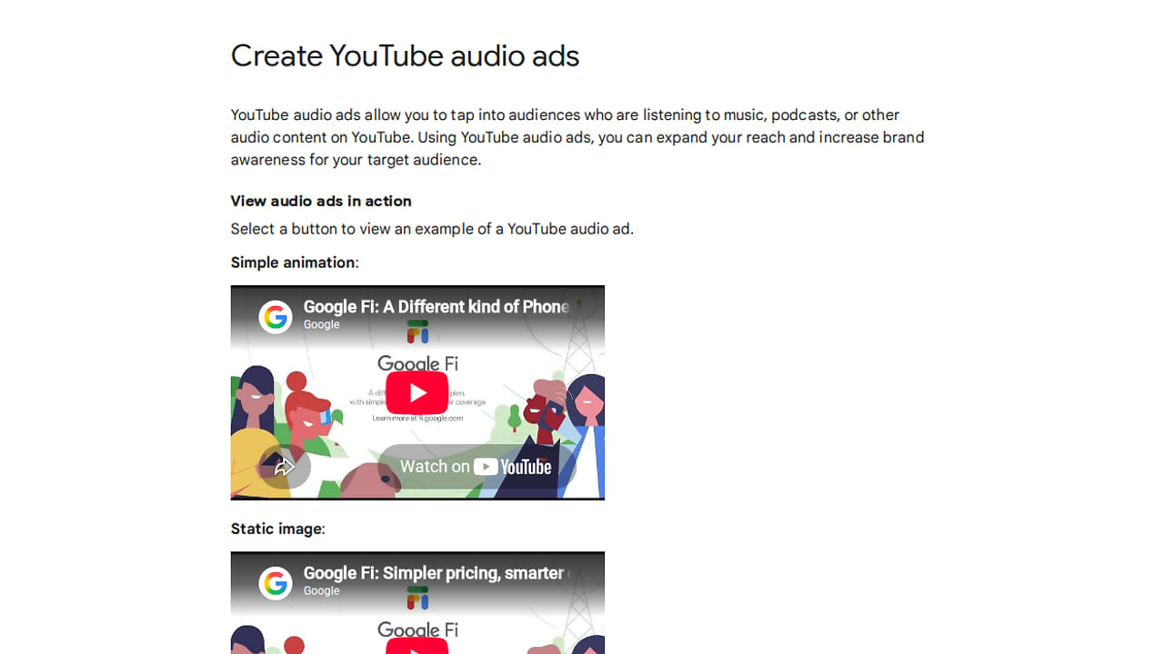Click the introductory paragraph about YouTube audio ads

coord(577,137)
